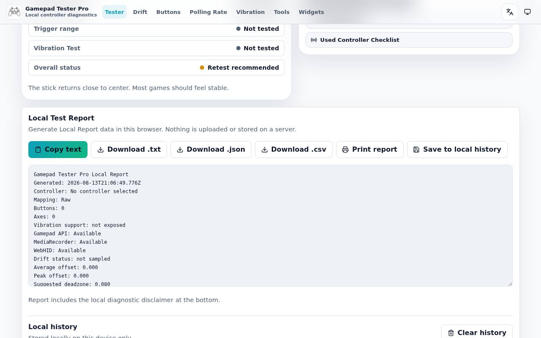
Task: Go to the Buttons section
Action: pyautogui.click(x=168, y=12)
